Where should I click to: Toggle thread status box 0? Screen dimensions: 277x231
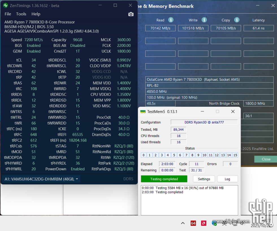coord(144,155)
